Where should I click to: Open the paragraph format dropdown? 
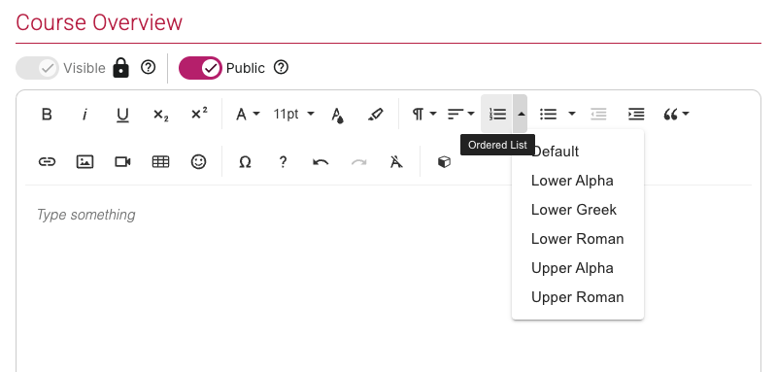pyautogui.click(x=424, y=115)
